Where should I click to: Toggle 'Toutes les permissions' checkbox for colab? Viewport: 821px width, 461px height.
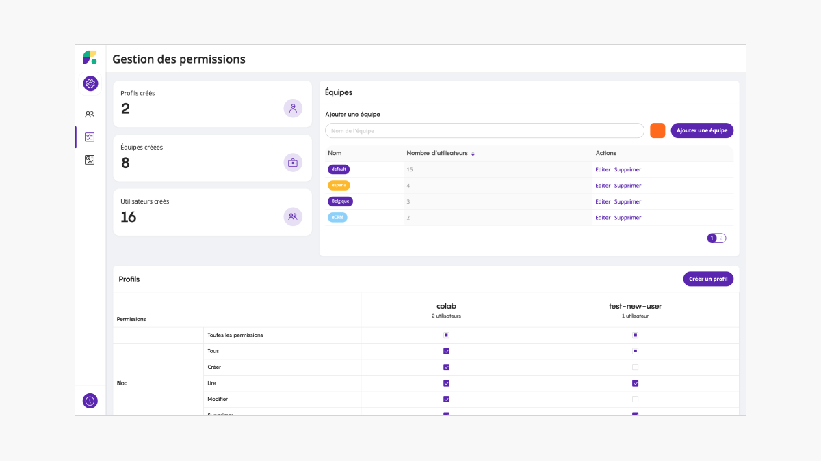(x=446, y=335)
